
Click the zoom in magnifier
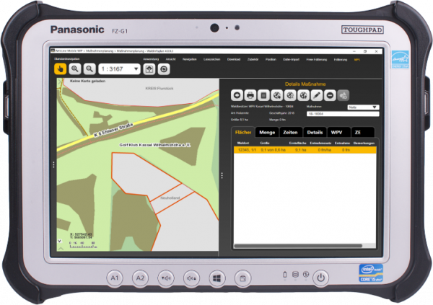coord(76,68)
